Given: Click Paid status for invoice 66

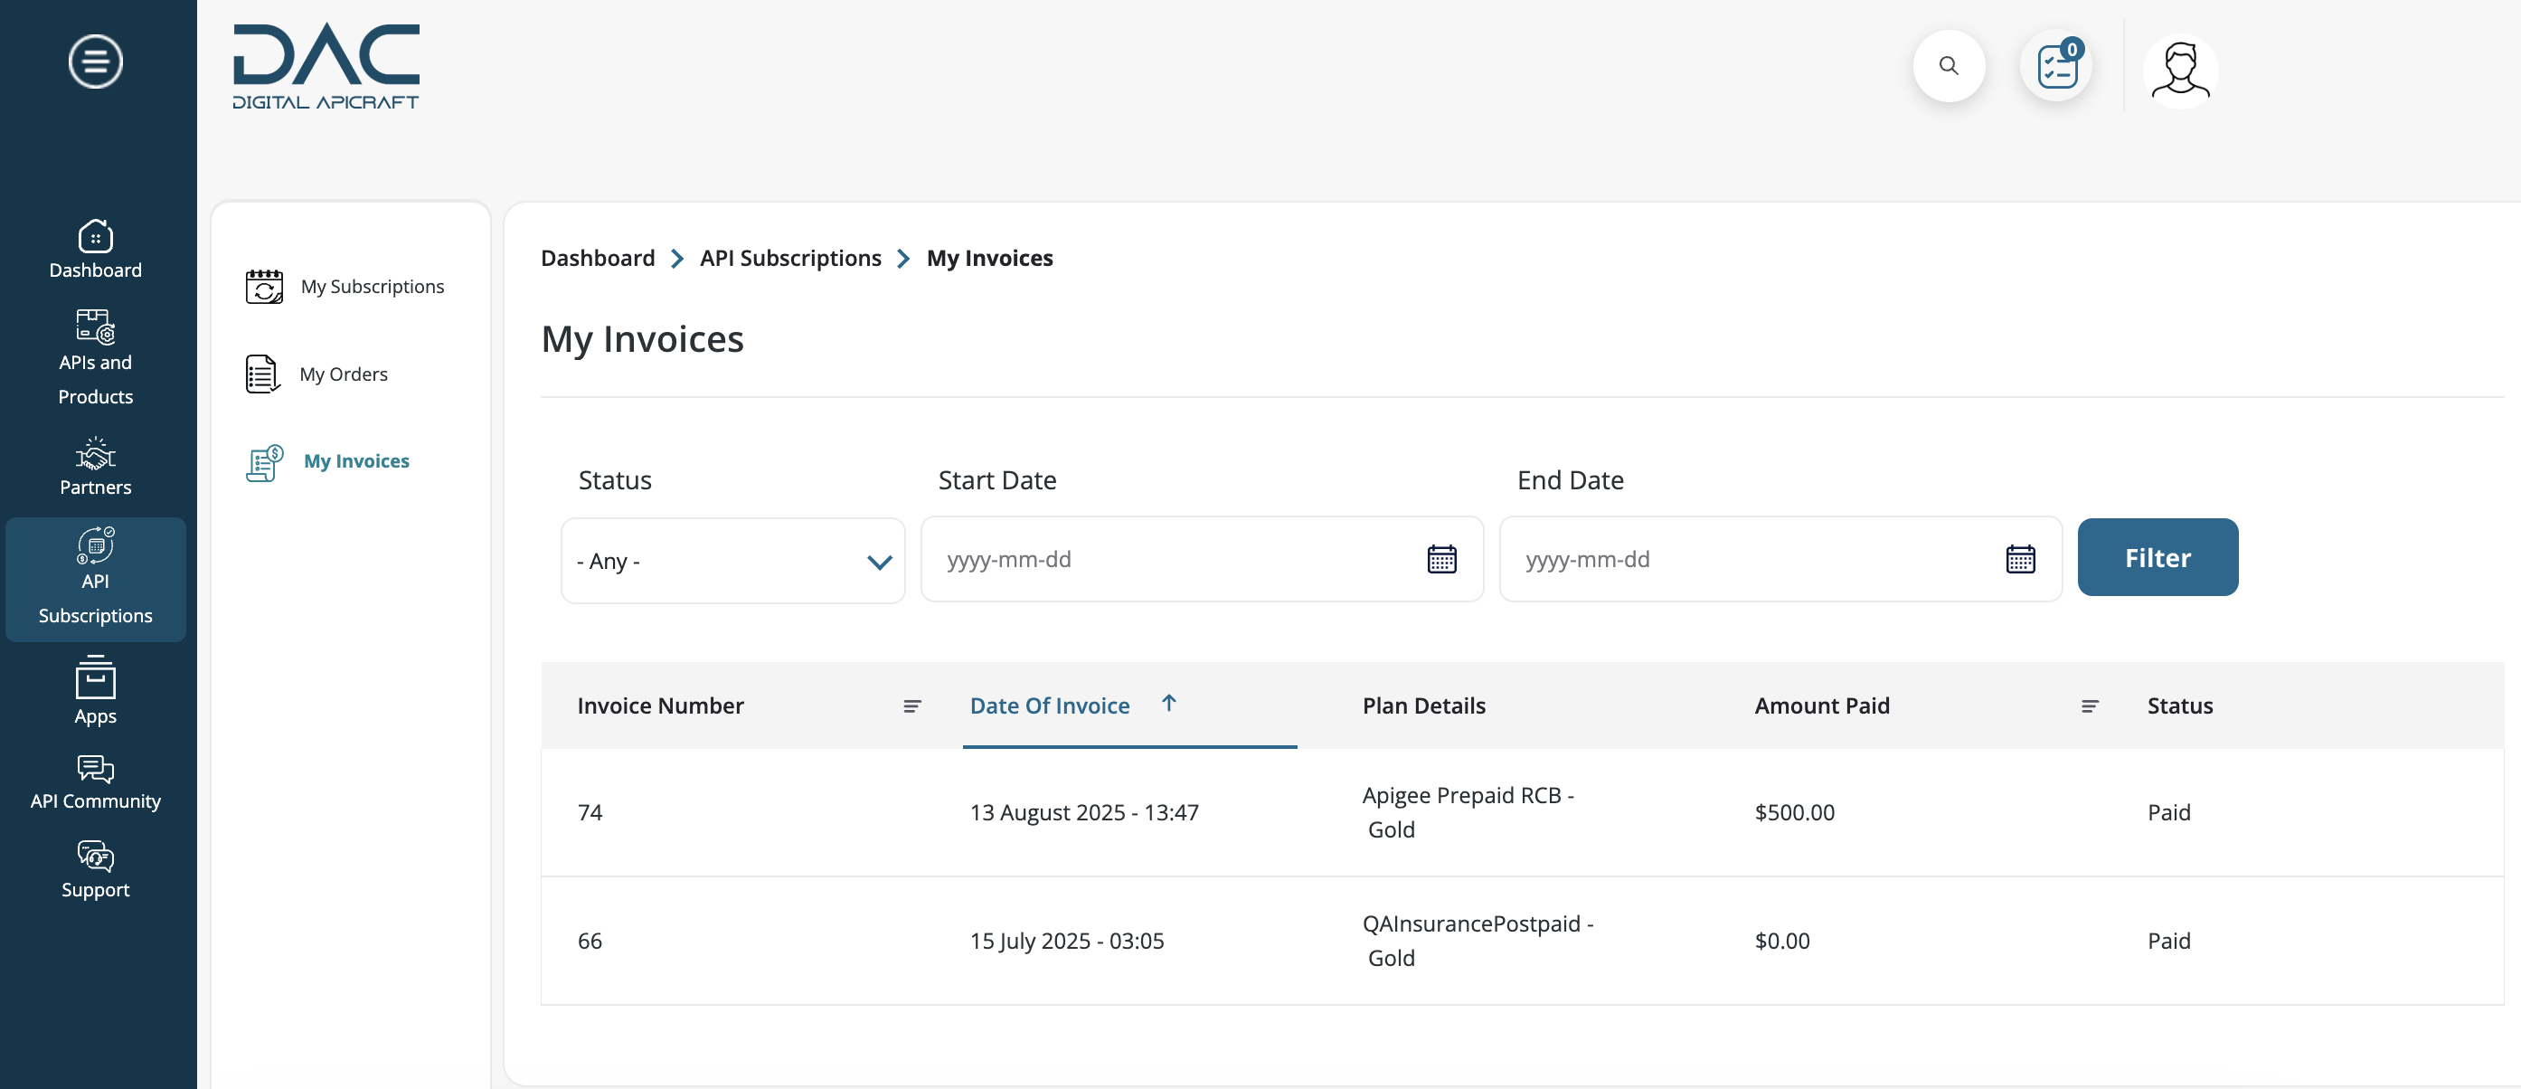Looking at the screenshot, I should pyautogui.click(x=2168, y=940).
